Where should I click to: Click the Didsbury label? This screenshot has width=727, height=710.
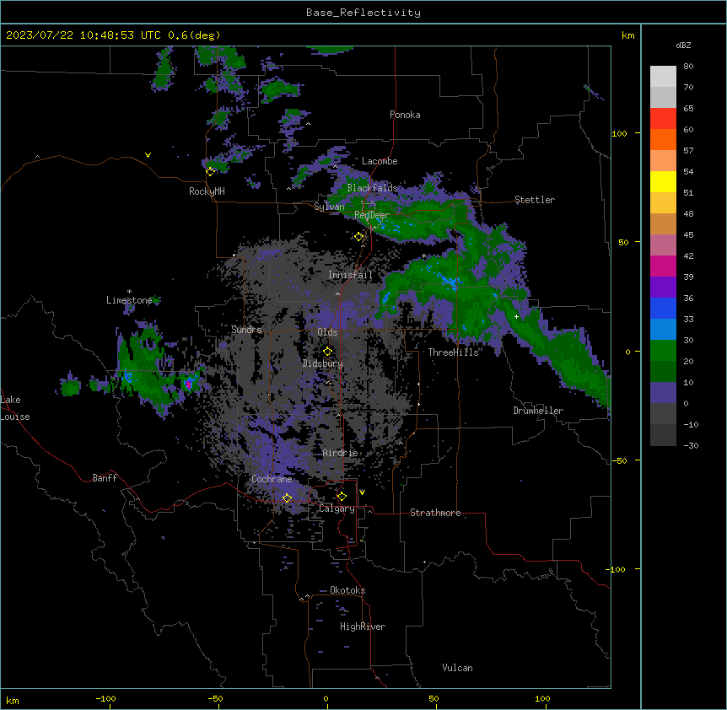[323, 363]
